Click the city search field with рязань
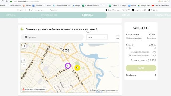 [52, 37]
